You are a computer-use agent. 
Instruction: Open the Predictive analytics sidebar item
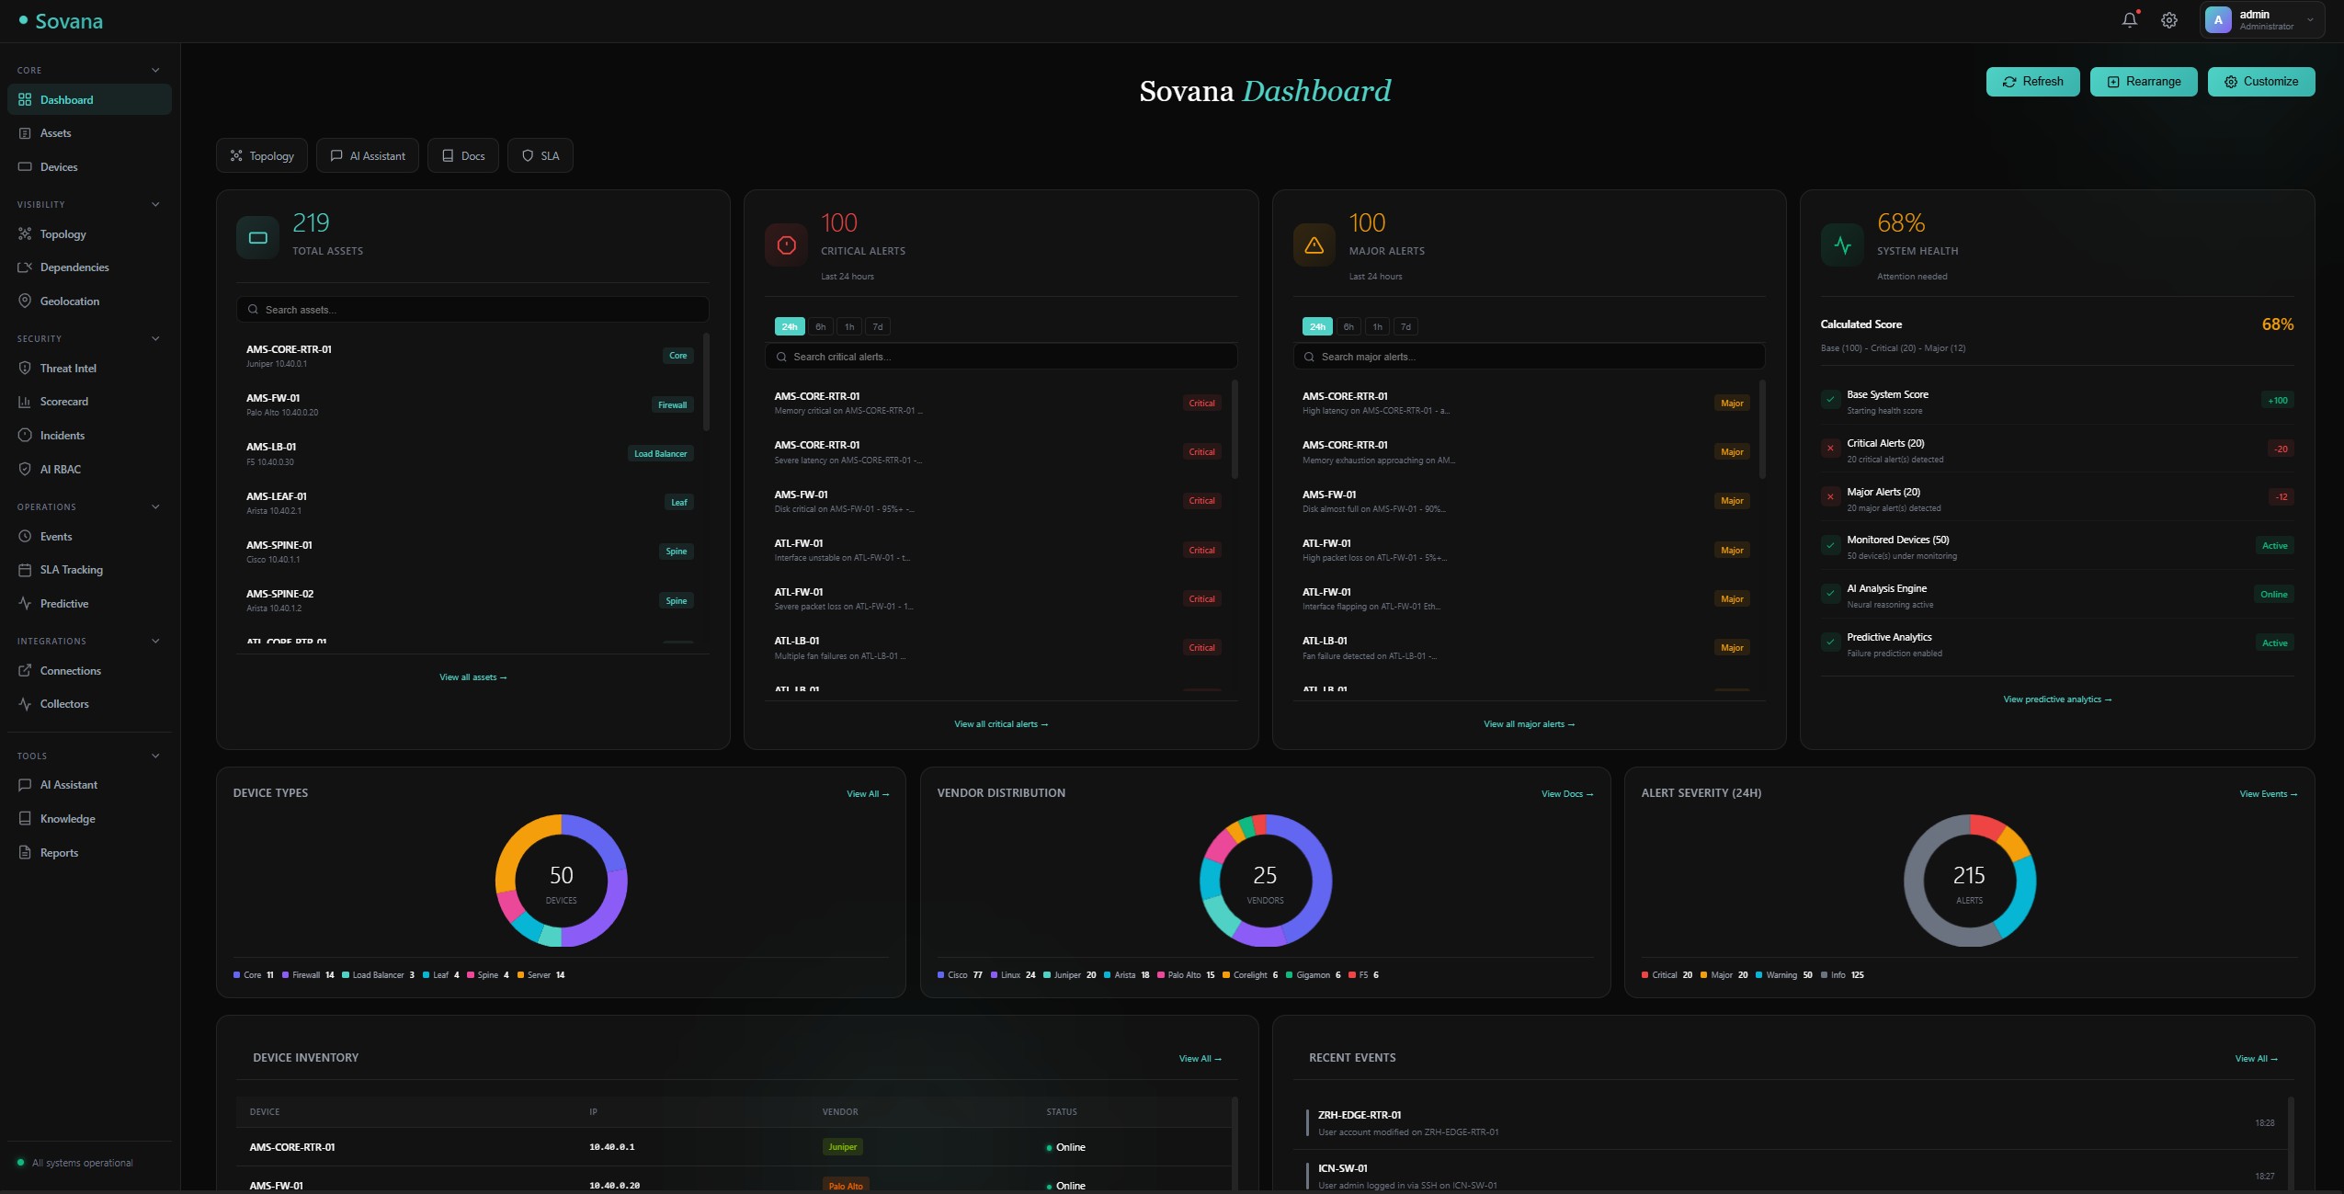pos(64,603)
